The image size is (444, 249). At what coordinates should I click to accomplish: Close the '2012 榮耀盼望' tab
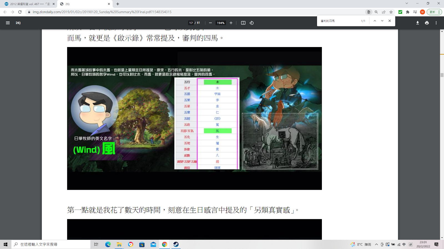[x=54, y=4]
